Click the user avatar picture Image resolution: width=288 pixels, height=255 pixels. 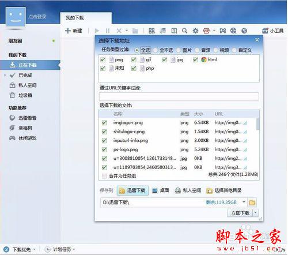click(x=16, y=17)
